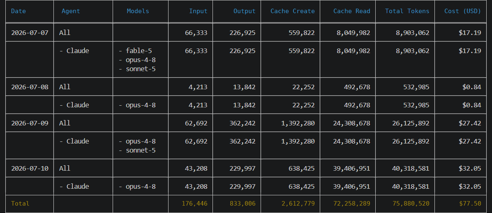
Task: Click the Date column header
Action: pos(18,11)
